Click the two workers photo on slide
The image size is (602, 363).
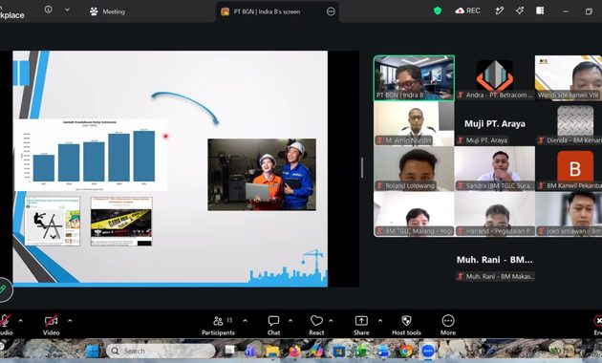tap(262, 175)
